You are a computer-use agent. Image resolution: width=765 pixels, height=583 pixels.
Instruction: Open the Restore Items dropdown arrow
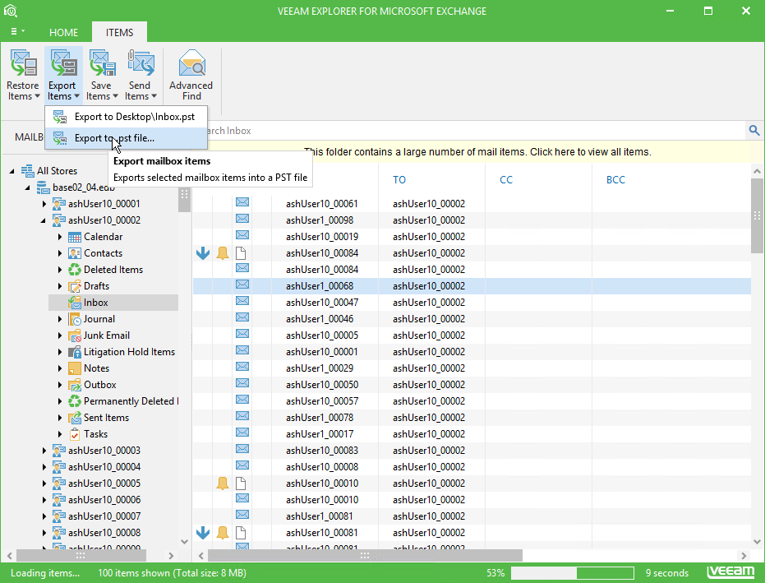point(37,96)
